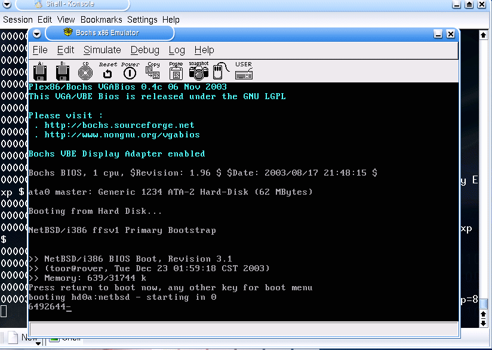Click Konsole scrollbar down arrow at bottom

(483, 323)
